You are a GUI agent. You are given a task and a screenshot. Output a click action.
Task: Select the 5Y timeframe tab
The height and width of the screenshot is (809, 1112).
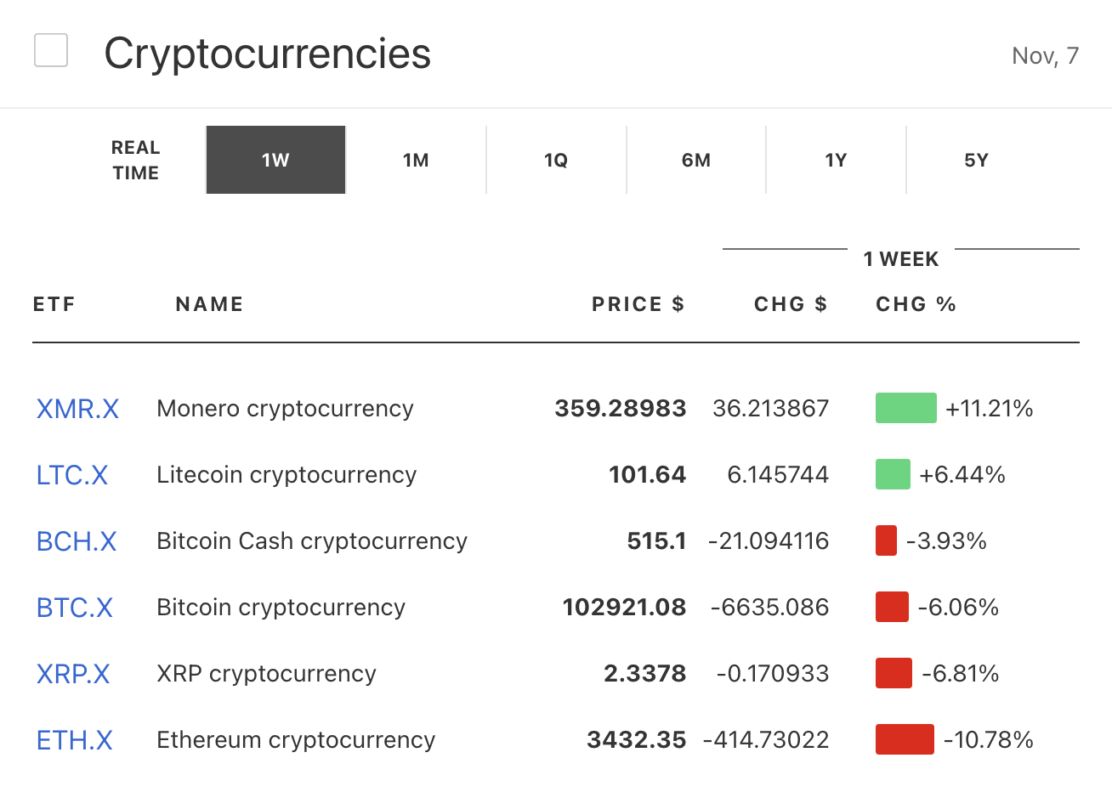click(976, 161)
